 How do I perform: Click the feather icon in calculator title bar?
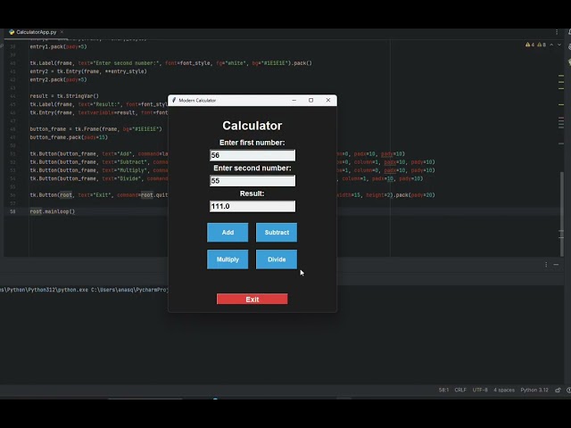[x=174, y=100]
